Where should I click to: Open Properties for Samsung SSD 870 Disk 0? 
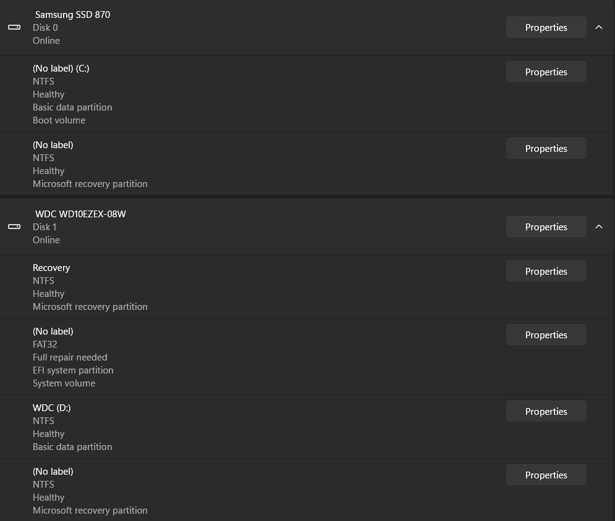pos(546,27)
